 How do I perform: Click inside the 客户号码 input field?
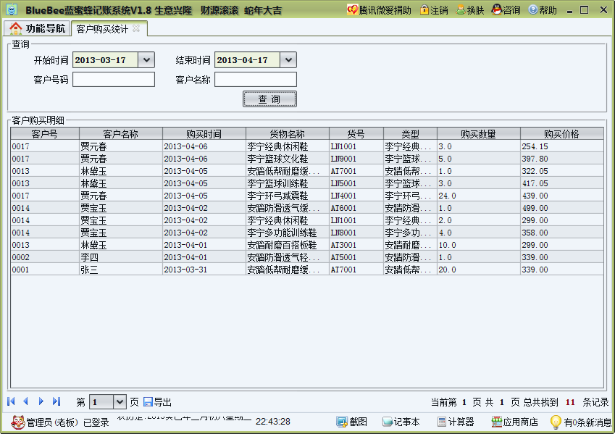click(x=113, y=79)
